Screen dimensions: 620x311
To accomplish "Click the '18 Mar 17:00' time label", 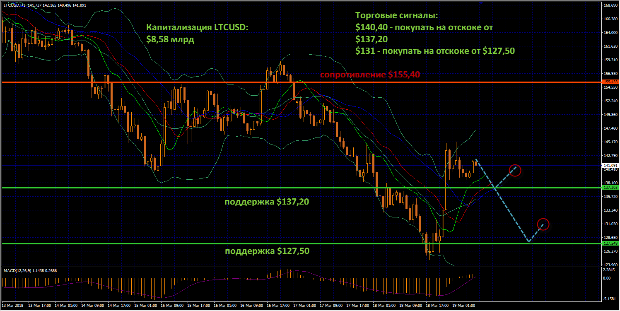I will [437, 305].
